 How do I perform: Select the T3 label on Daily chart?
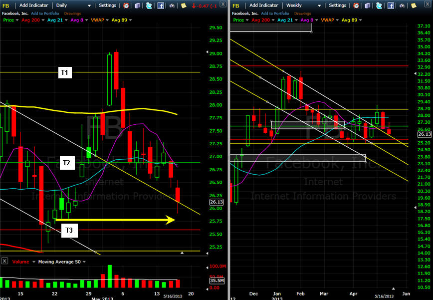click(x=69, y=230)
